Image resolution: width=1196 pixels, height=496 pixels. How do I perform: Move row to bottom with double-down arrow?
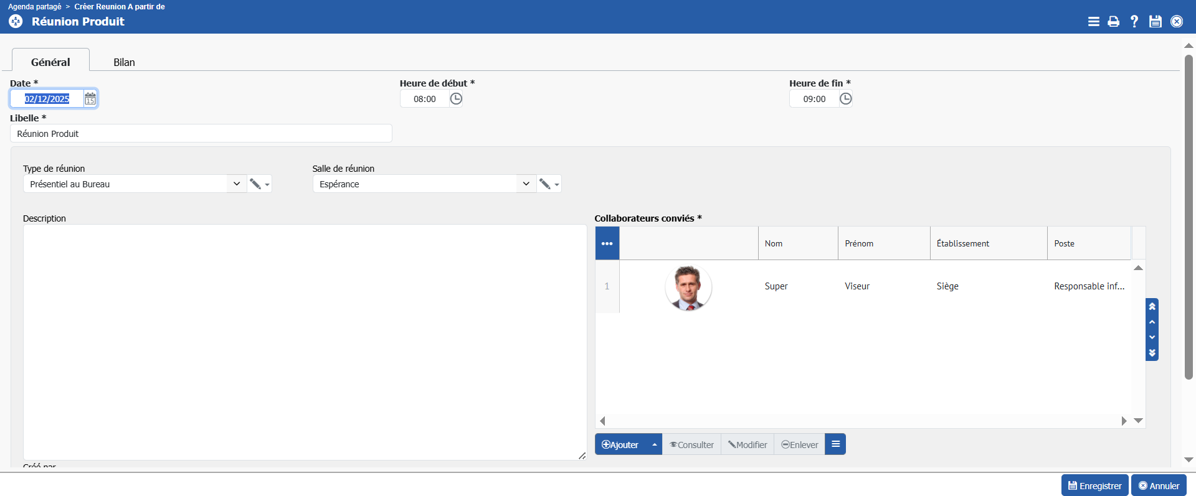coord(1152,353)
